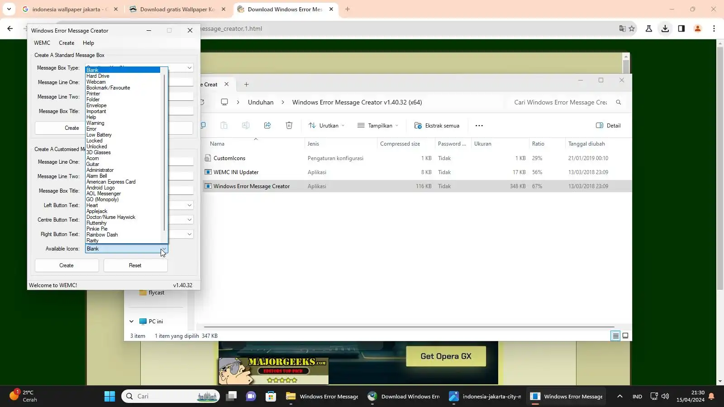The image size is (724, 407).
Task: Open Chrome downloads icon
Action: pyautogui.click(x=665, y=28)
